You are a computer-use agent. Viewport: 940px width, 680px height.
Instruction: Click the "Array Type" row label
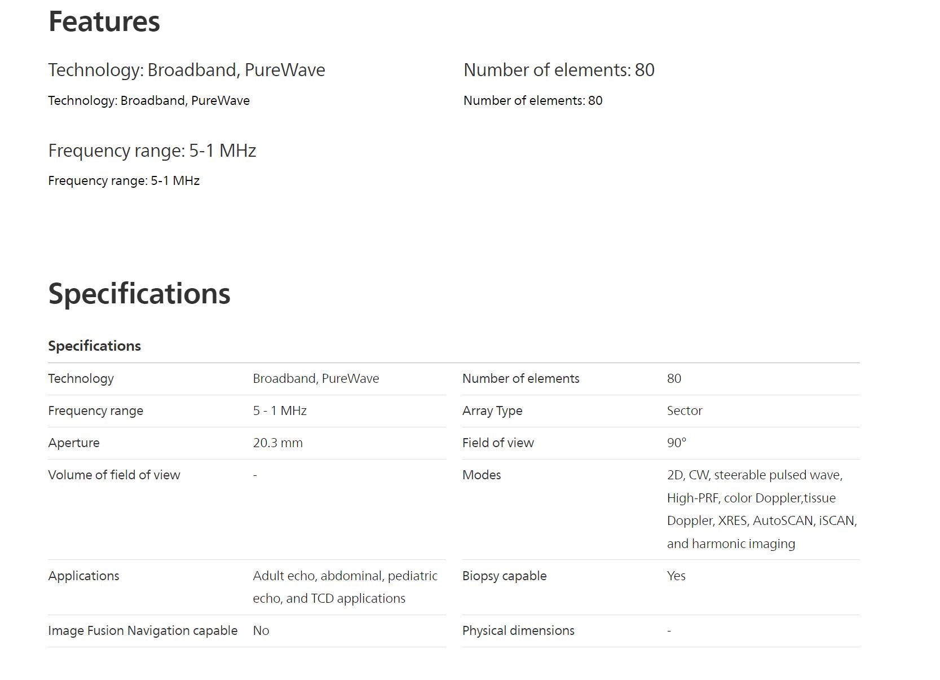tap(492, 410)
